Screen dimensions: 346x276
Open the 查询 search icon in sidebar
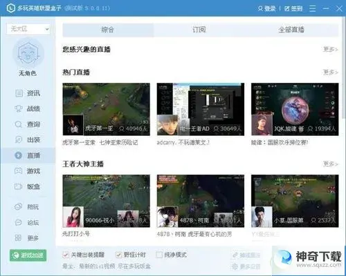pyautogui.click(x=19, y=124)
